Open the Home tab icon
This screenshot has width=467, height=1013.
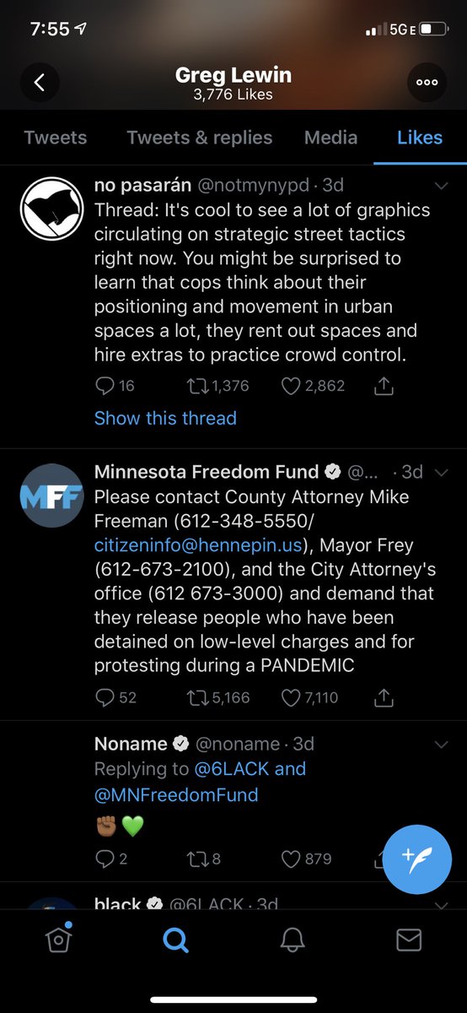pyautogui.click(x=58, y=940)
